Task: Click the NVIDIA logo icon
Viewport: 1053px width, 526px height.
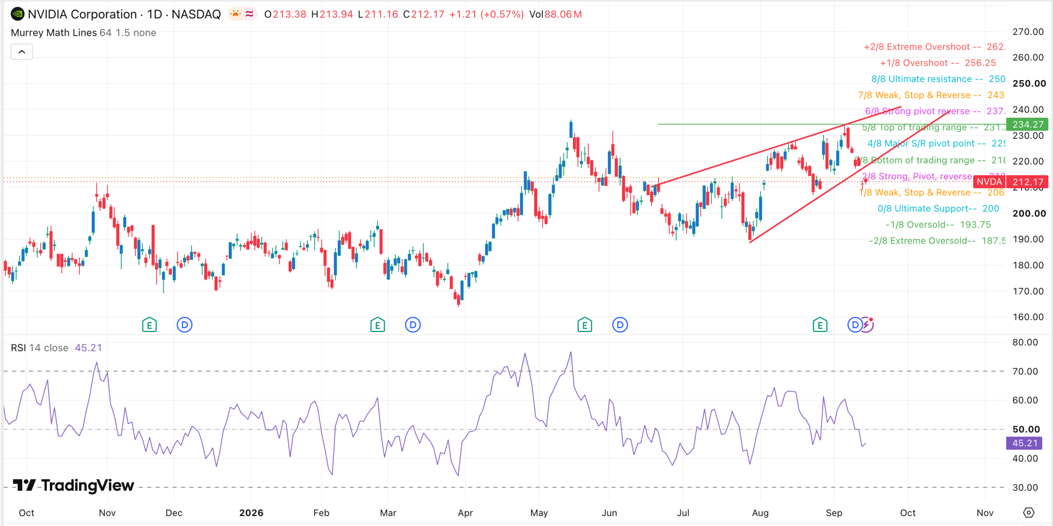Action: tap(18, 14)
